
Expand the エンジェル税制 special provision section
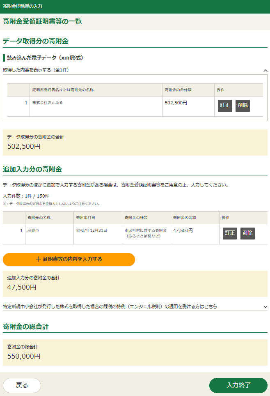click(110, 306)
